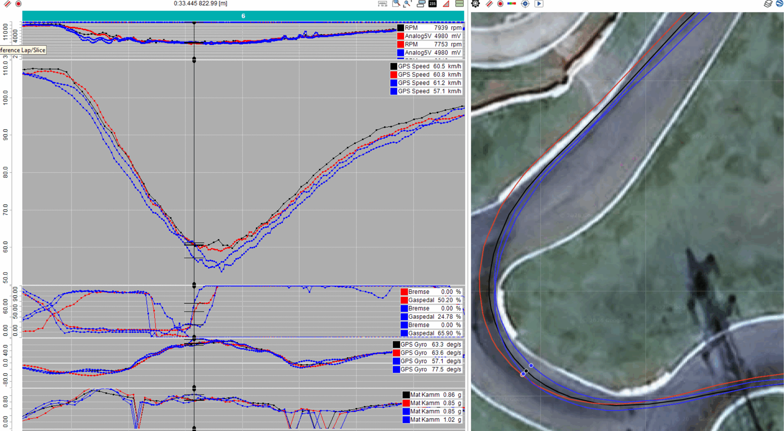Click the map panel red record circle
Image resolution: width=784 pixels, height=431 pixels.
[500, 4]
